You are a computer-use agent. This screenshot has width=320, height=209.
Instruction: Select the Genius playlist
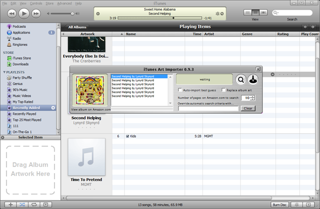click(17, 84)
